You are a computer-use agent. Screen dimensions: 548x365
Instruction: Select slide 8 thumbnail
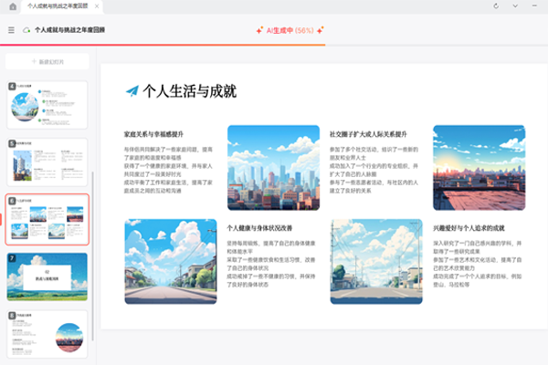click(47, 334)
